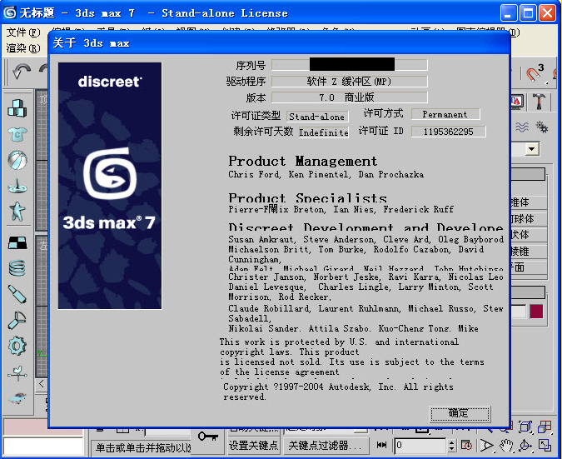The height and width of the screenshot is (459, 562).
Task: Select Linear Dashpot icon
Action: [x=17, y=294]
